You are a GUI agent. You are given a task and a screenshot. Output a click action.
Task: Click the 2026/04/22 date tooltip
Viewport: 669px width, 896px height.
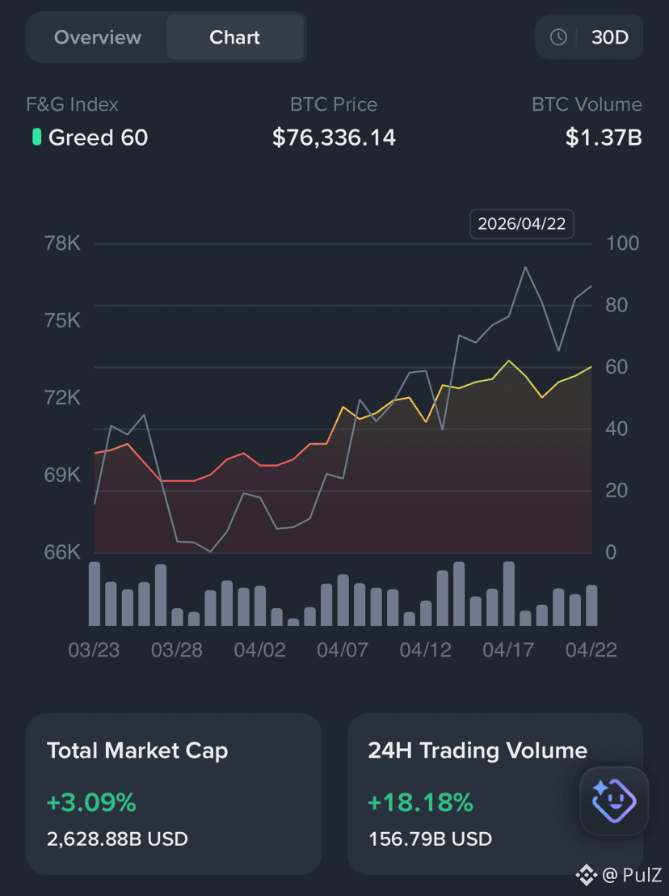pos(522,223)
